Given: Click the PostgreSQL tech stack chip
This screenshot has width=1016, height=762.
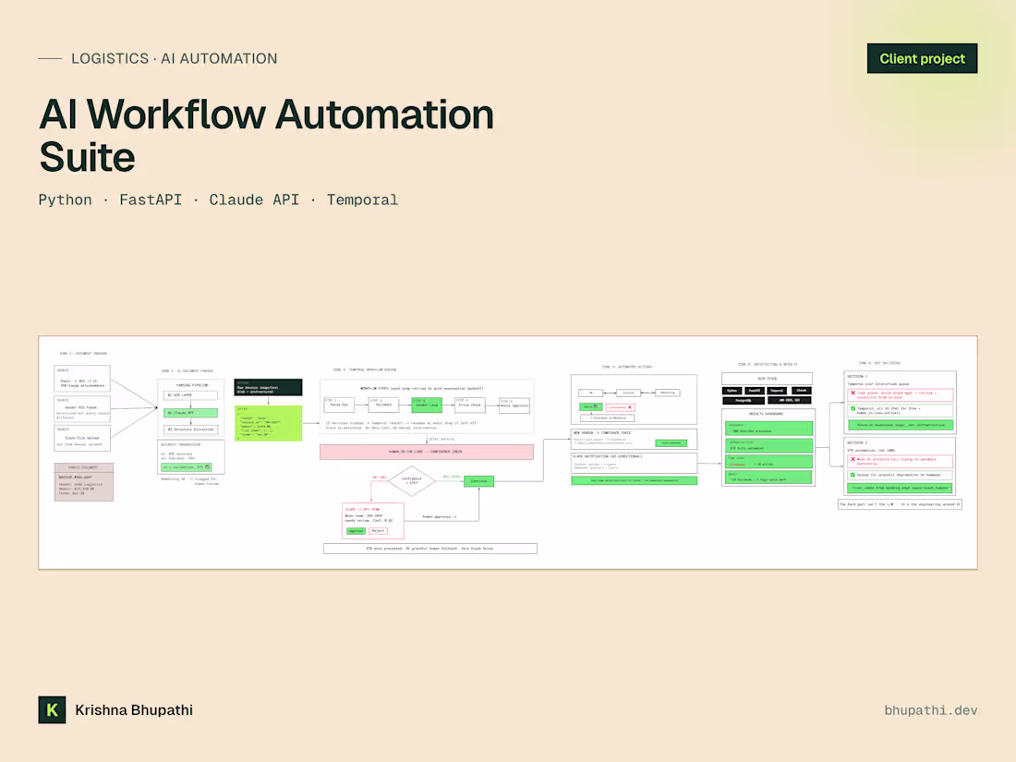Looking at the screenshot, I should (744, 401).
